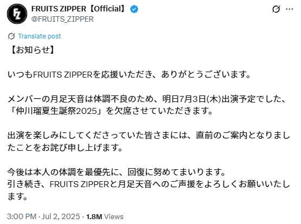Image resolution: width=301 pixels, height=224 pixels.
Task: Click the @FRUITS_ZIPPER handle
Action: click(x=63, y=19)
